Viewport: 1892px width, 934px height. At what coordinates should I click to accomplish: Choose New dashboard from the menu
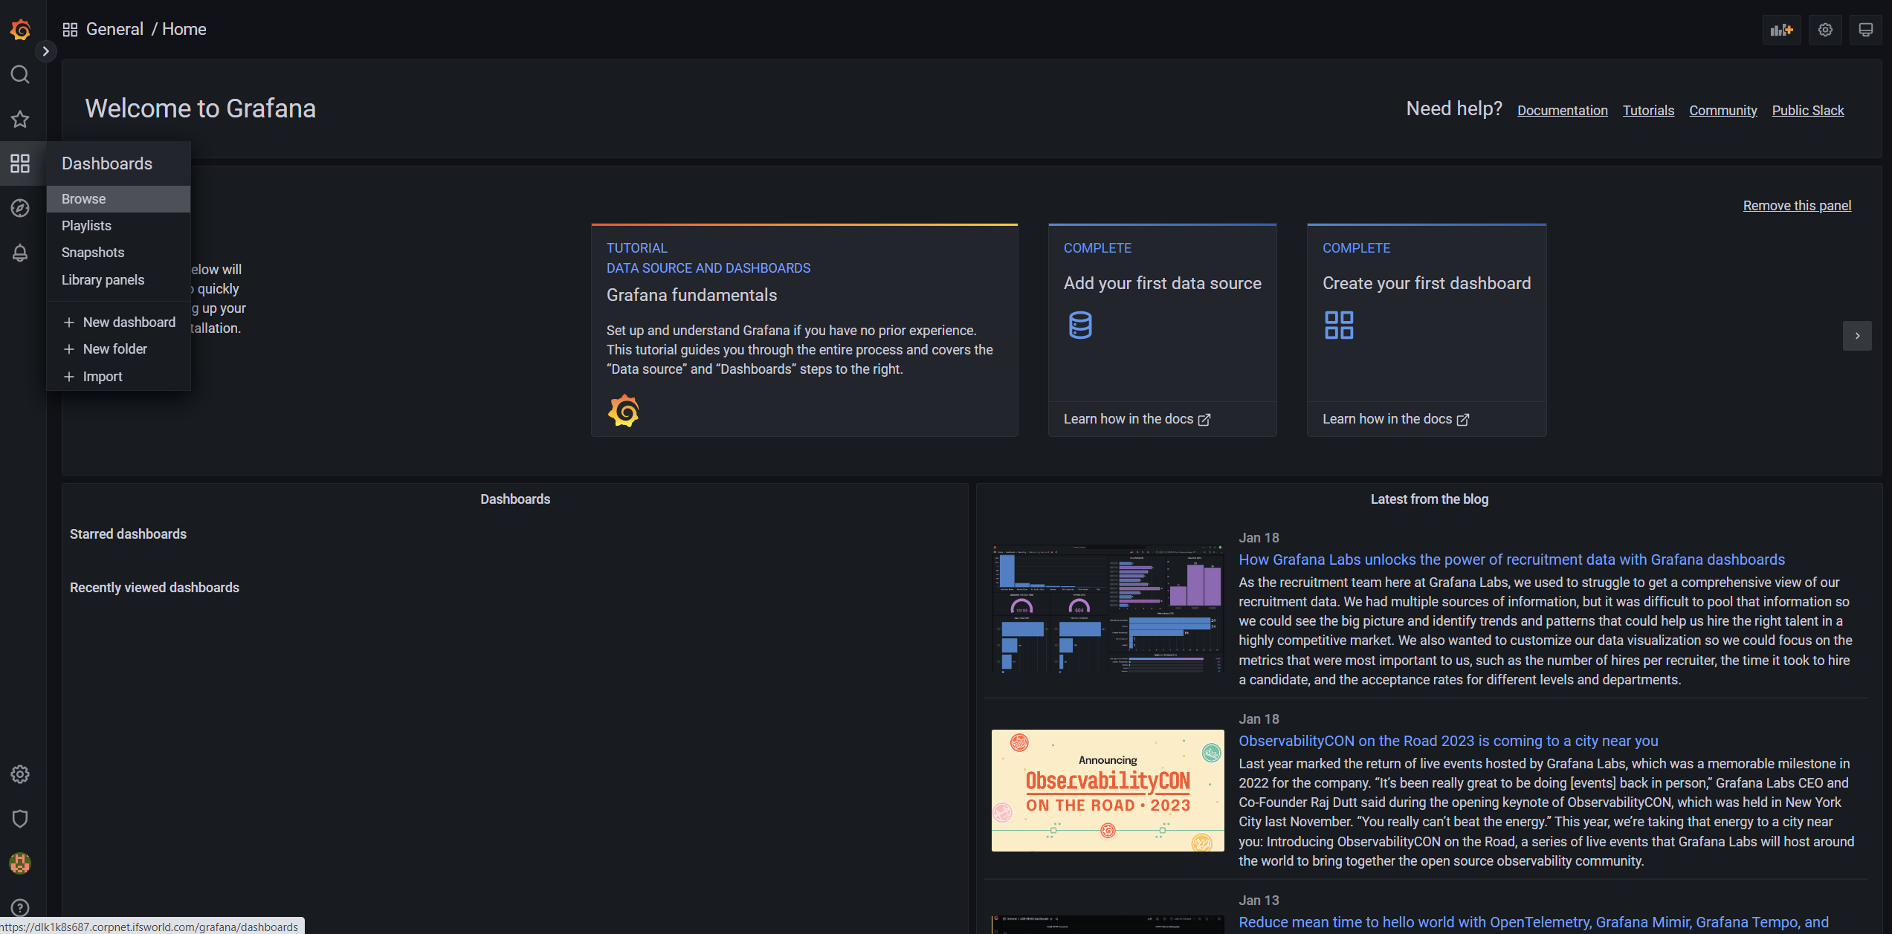[x=118, y=322]
